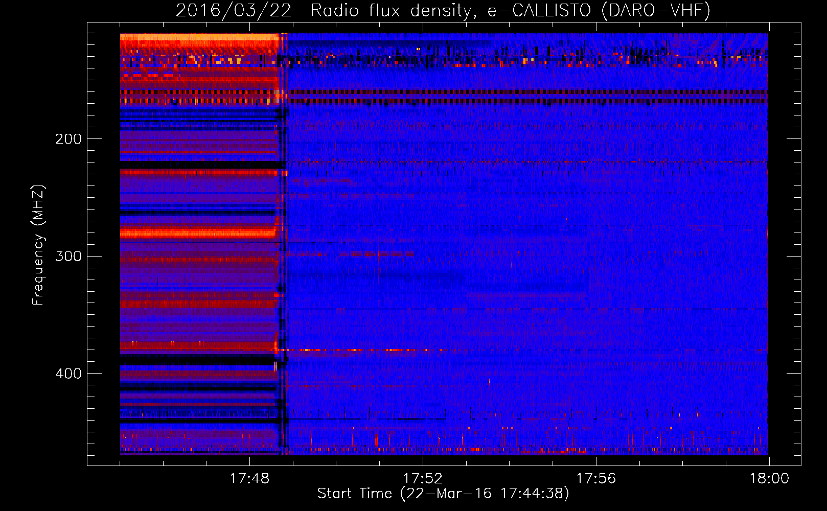Click the plot title 'Radio flux density, e-CALLISTO (DARO-VHF)'
Image resolution: width=827 pixels, height=511 pixels.
(x=510, y=11)
